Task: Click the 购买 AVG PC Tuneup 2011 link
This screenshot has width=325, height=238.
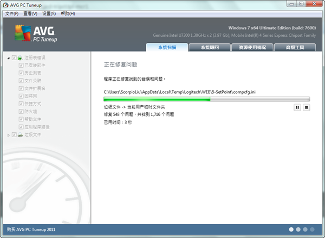Action: (x=31, y=229)
